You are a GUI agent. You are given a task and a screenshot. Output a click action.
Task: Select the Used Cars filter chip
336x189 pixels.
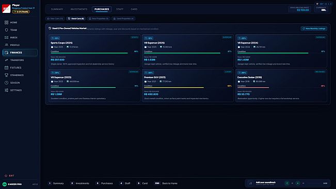tap(76, 19)
